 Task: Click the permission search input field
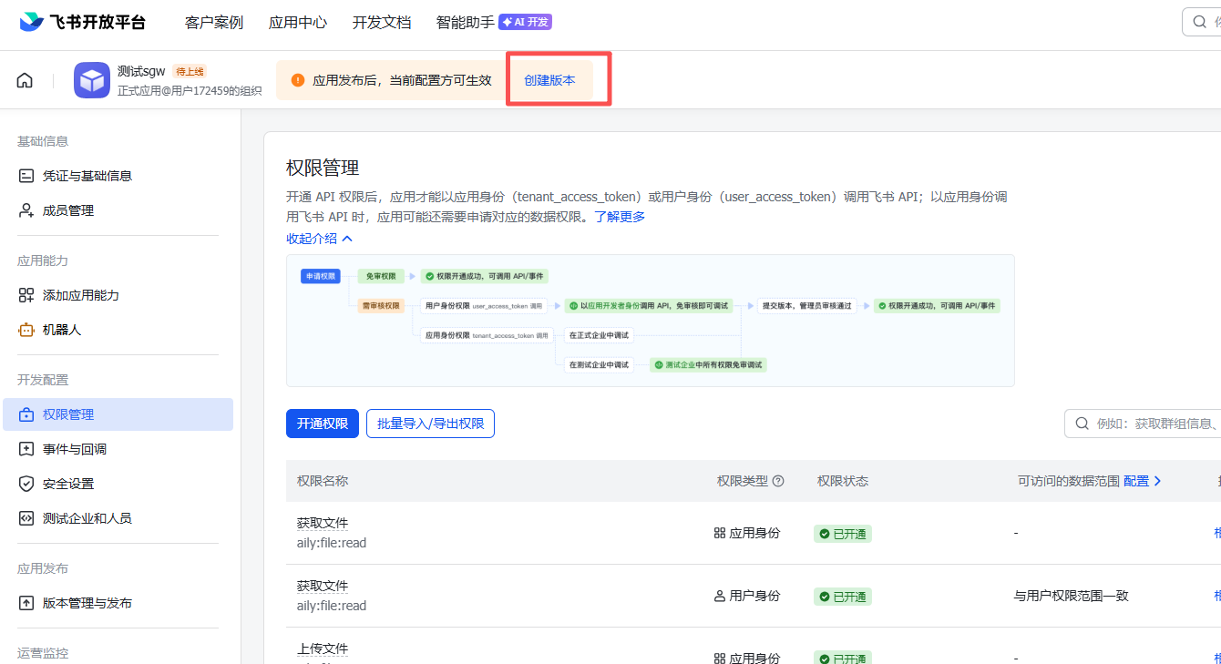1157,424
